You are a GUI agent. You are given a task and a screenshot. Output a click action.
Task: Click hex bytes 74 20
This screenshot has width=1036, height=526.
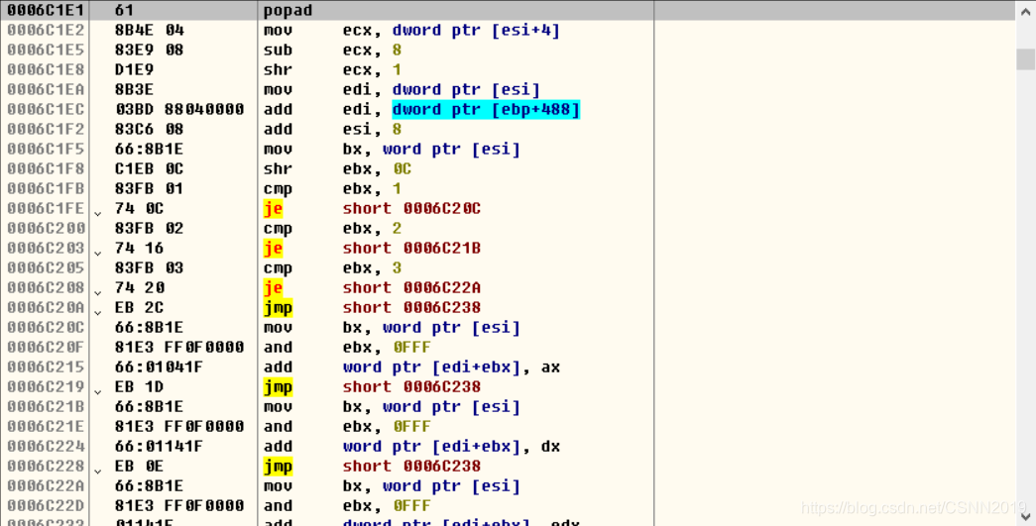140,287
